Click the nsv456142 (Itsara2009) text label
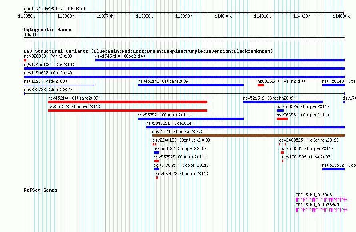 pyautogui.click(x=164, y=81)
